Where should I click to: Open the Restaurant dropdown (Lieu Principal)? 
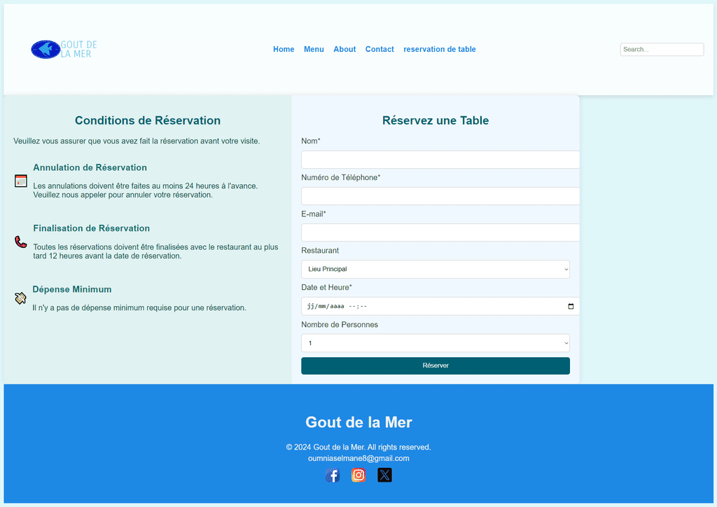(x=436, y=270)
